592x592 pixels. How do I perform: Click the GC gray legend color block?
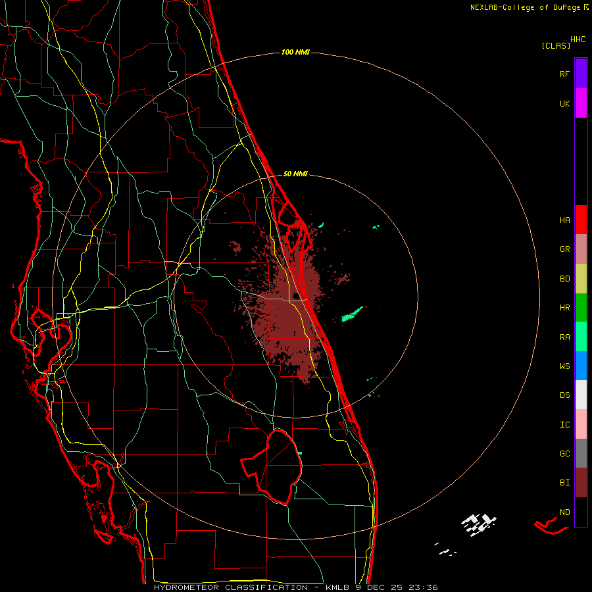(x=581, y=453)
